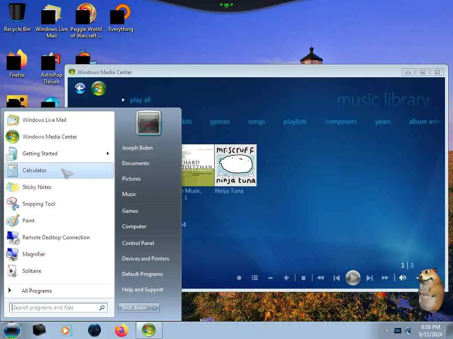This screenshot has width=453, height=339.
Task: Open Devices and Printers
Action: click(x=146, y=259)
